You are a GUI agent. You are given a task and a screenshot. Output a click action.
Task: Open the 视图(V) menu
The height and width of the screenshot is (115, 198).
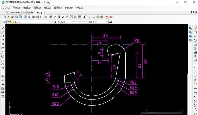[37, 7]
